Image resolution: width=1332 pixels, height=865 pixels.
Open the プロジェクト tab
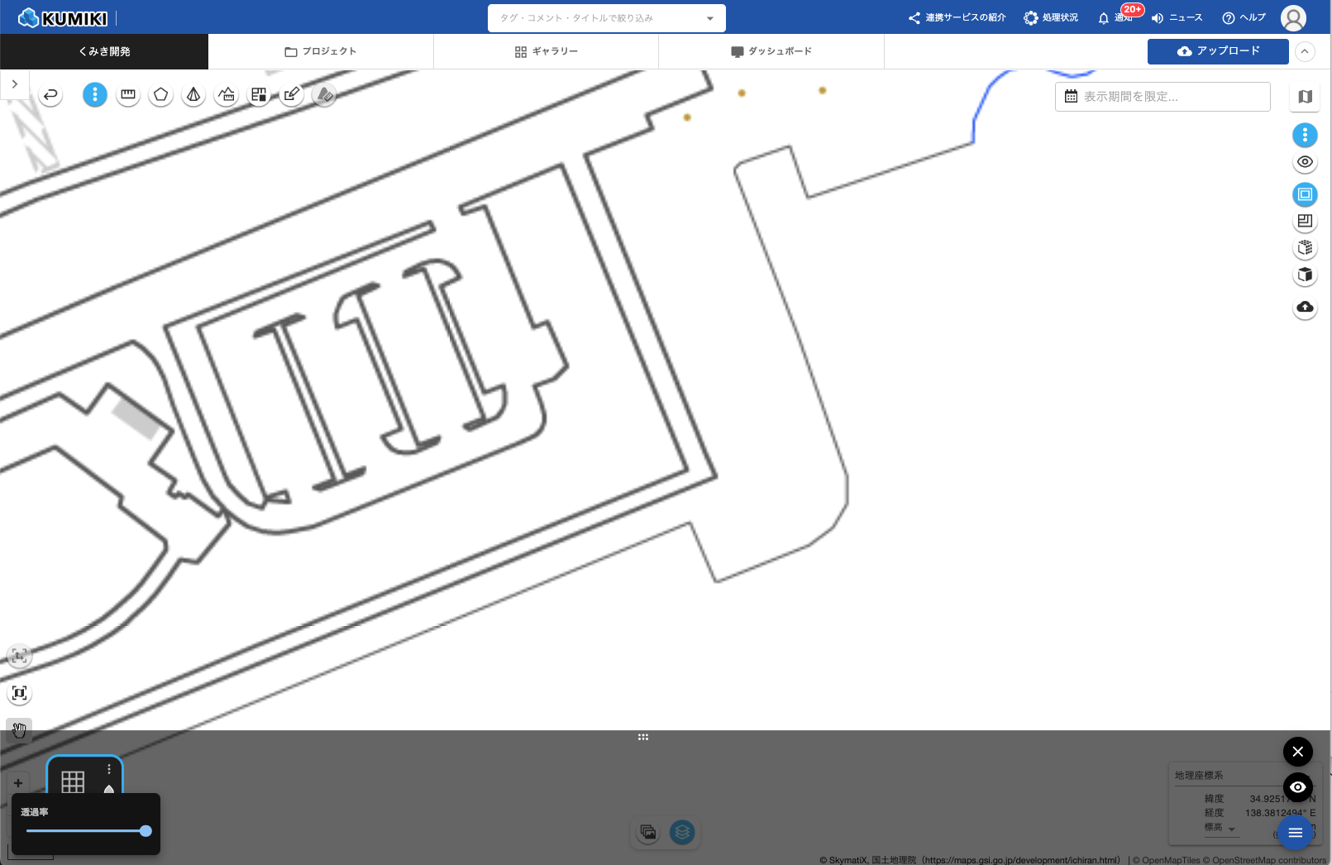click(x=321, y=51)
